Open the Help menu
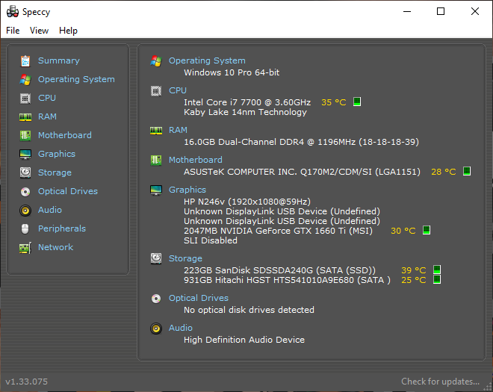 (68, 31)
